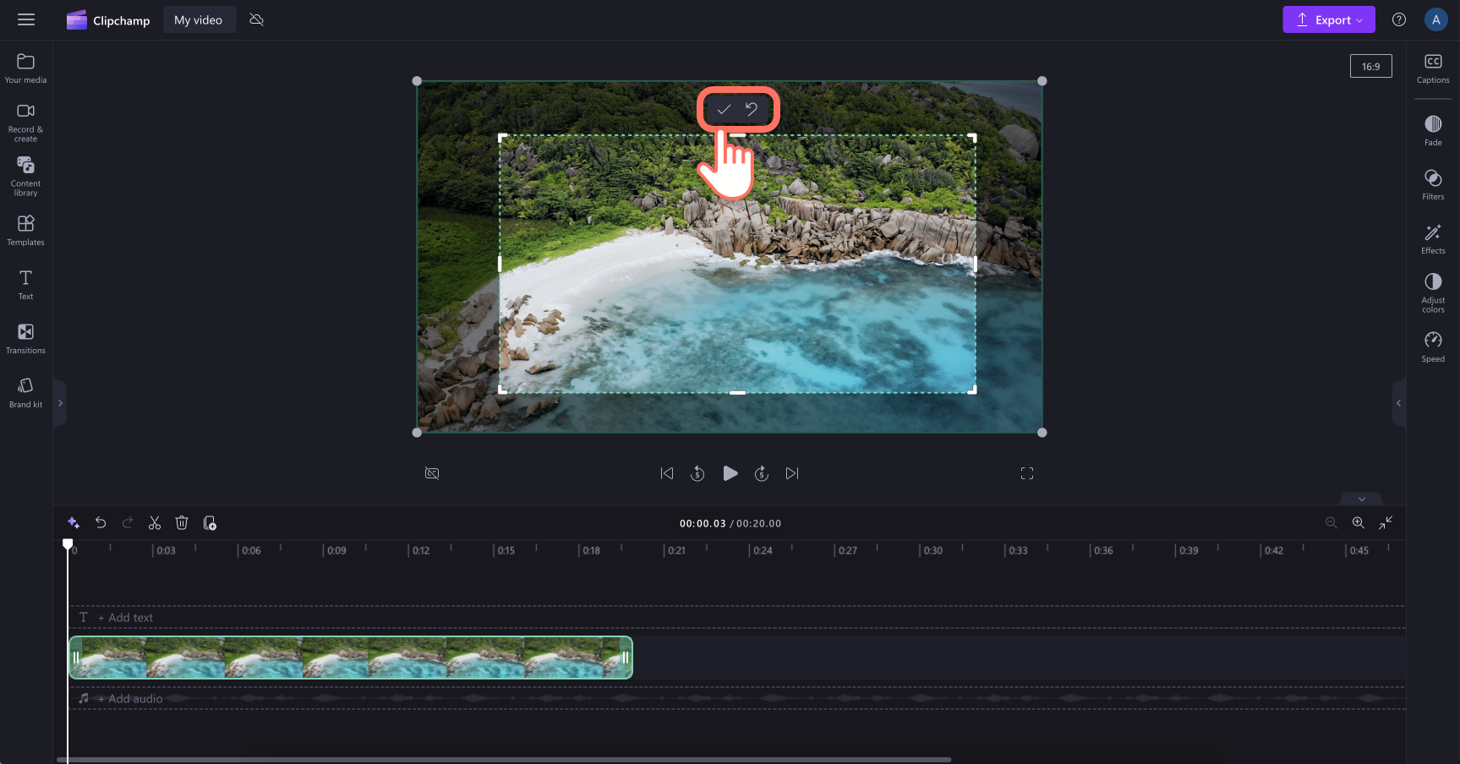Click the 0:30 mark on timeline ruler
This screenshot has height=764, width=1460.
click(932, 550)
